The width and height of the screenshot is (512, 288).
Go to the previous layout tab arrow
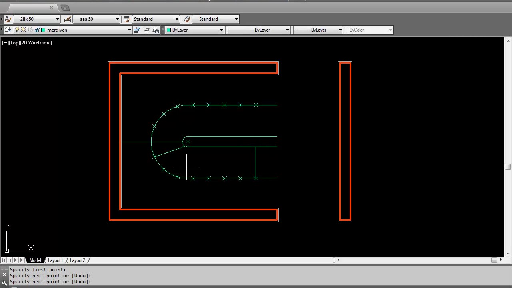(x=10, y=260)
